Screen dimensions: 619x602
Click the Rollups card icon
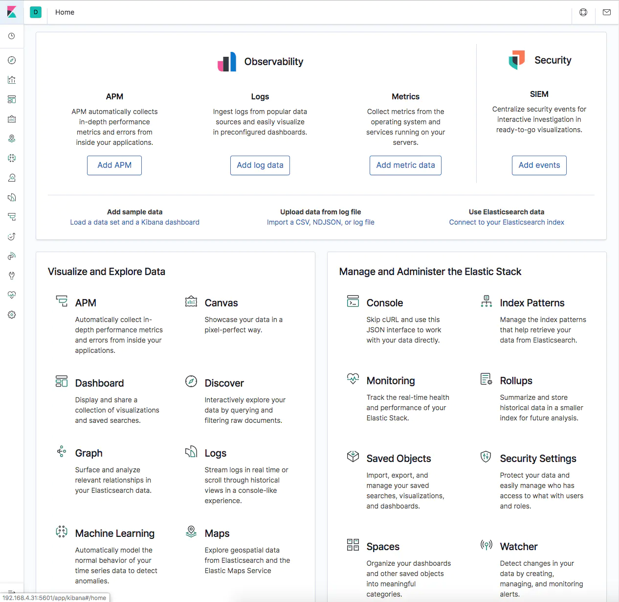486,379
